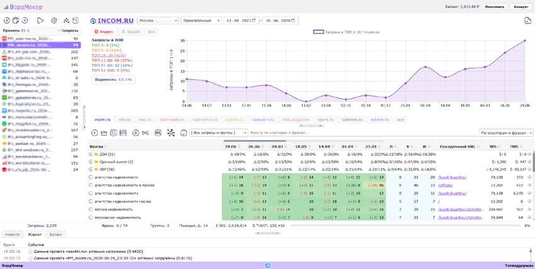Switch to the Яндекс tab
This screenshot has width=535, height=269.
tap(103, 31)
